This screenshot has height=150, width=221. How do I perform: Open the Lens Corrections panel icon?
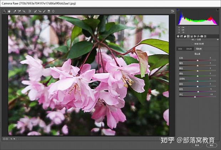coord(195,36)
